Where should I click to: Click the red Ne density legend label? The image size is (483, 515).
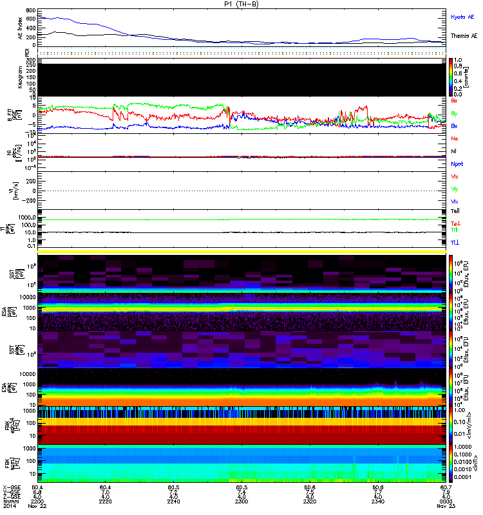click(x=455, y=138)
